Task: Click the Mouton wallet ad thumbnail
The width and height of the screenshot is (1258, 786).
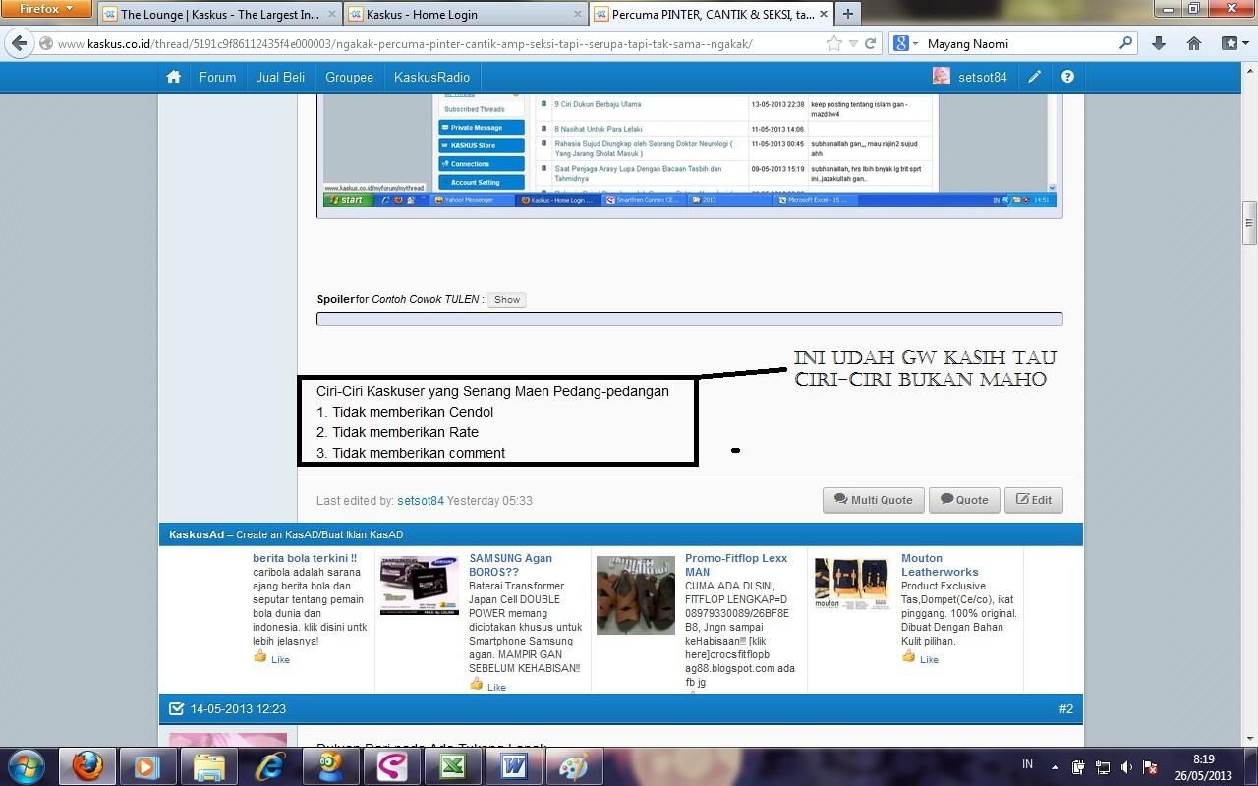Action: (852, 584)
